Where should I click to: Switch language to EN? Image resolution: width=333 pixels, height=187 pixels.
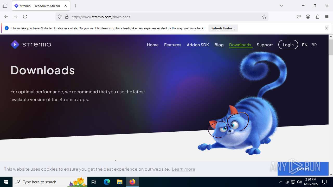[305, 45]
